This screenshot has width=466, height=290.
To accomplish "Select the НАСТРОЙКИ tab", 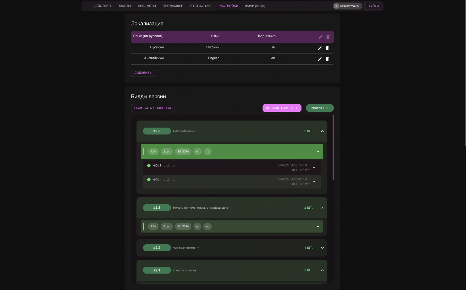I will [228, 6].
